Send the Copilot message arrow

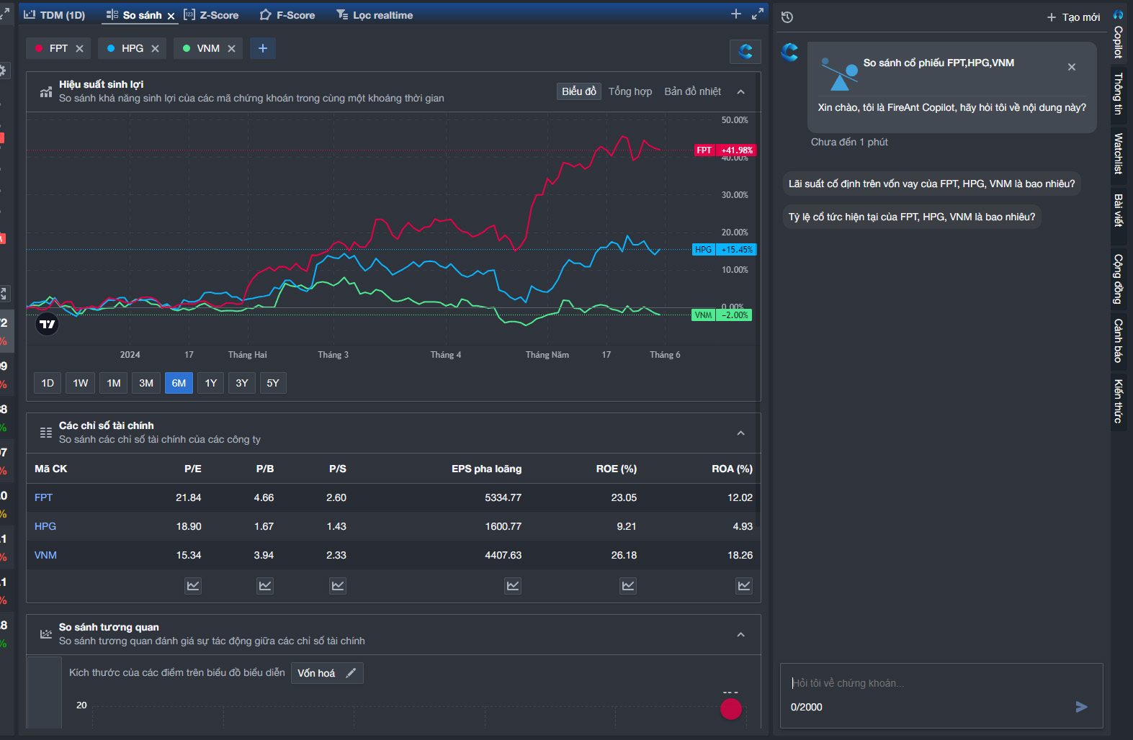(x=1081, y=707)
